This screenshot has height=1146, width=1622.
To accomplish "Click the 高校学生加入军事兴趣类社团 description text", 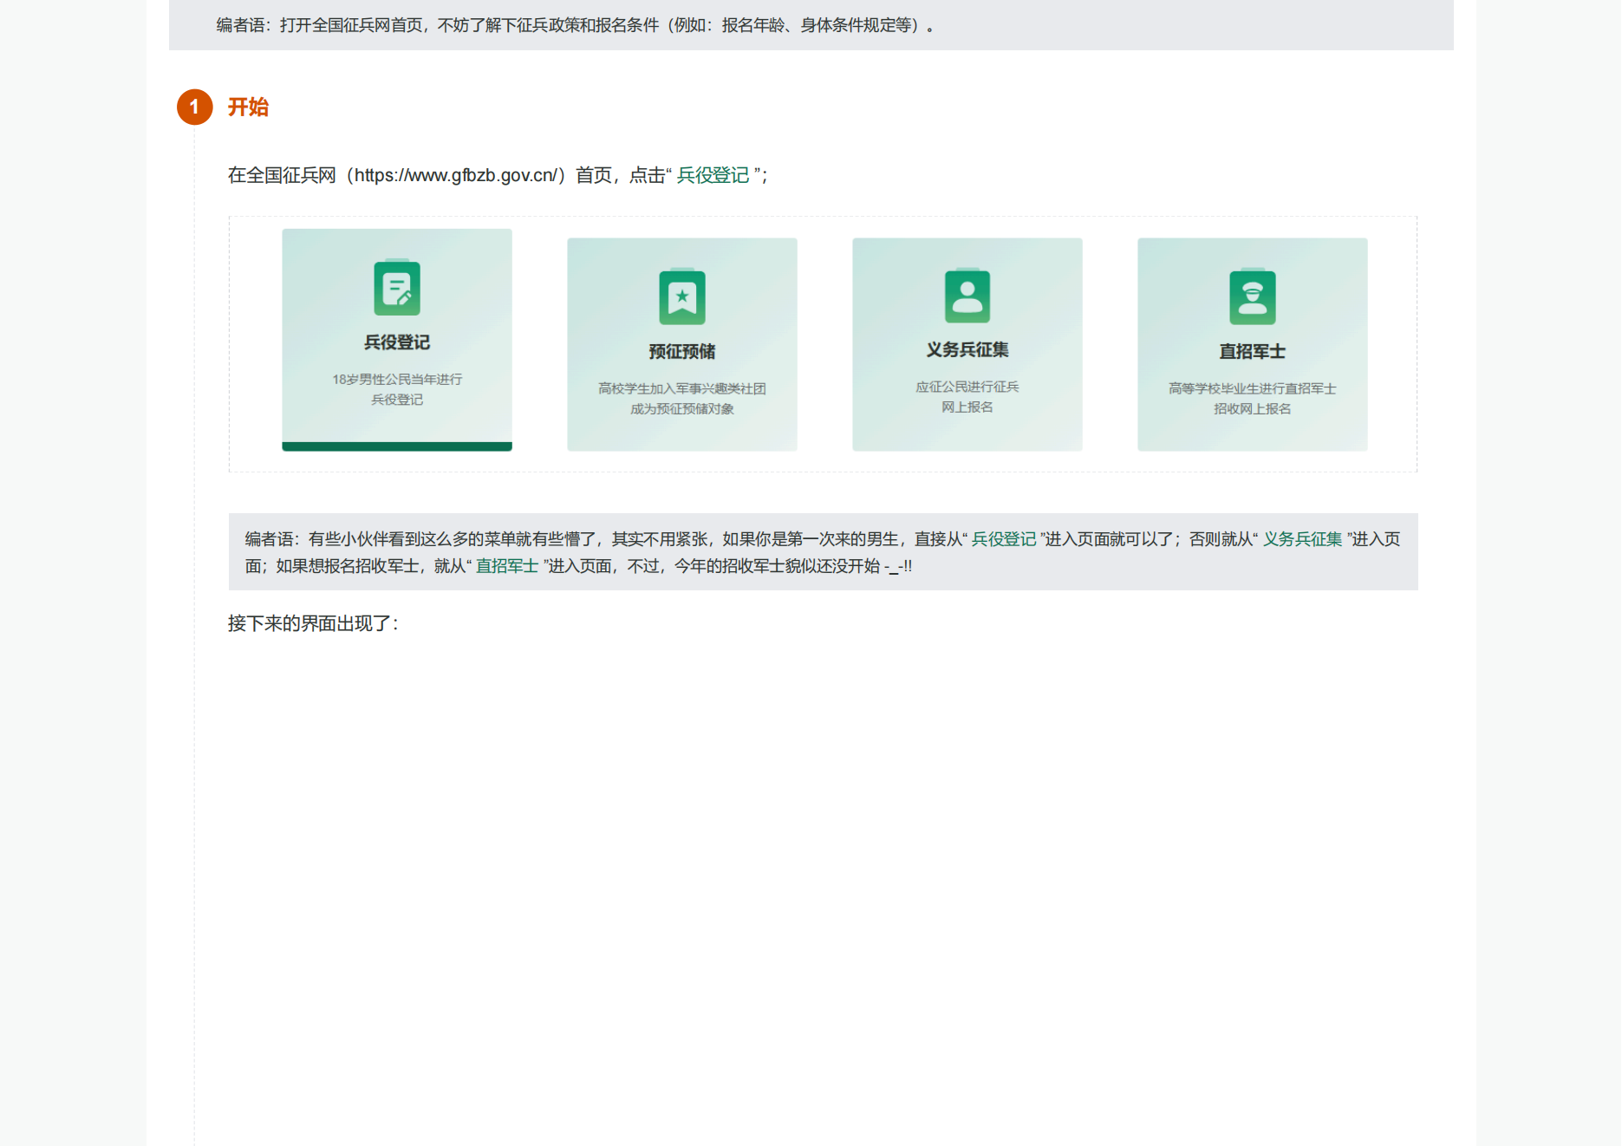I will coord(682,388).
